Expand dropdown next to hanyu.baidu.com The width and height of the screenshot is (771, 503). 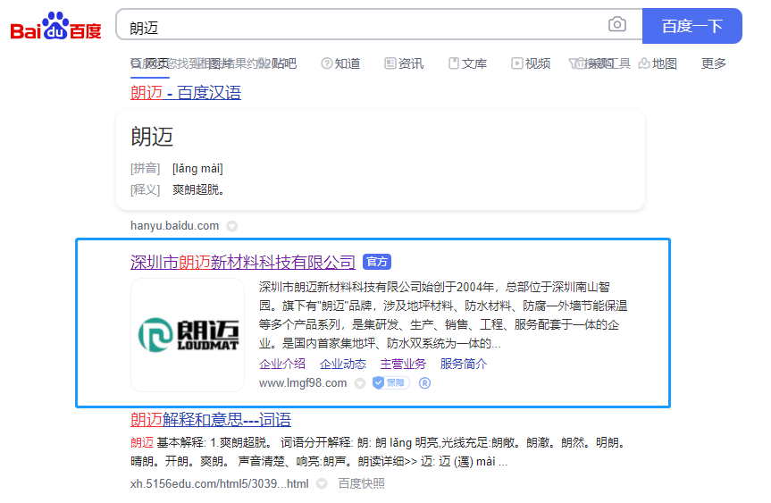231,226
